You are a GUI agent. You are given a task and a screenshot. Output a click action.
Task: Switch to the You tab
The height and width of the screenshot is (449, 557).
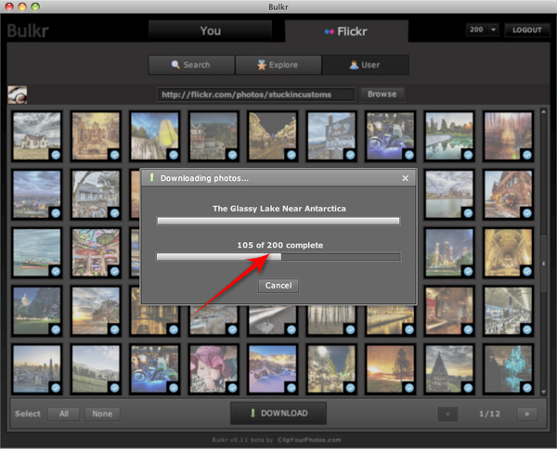(x=211, y=31)
